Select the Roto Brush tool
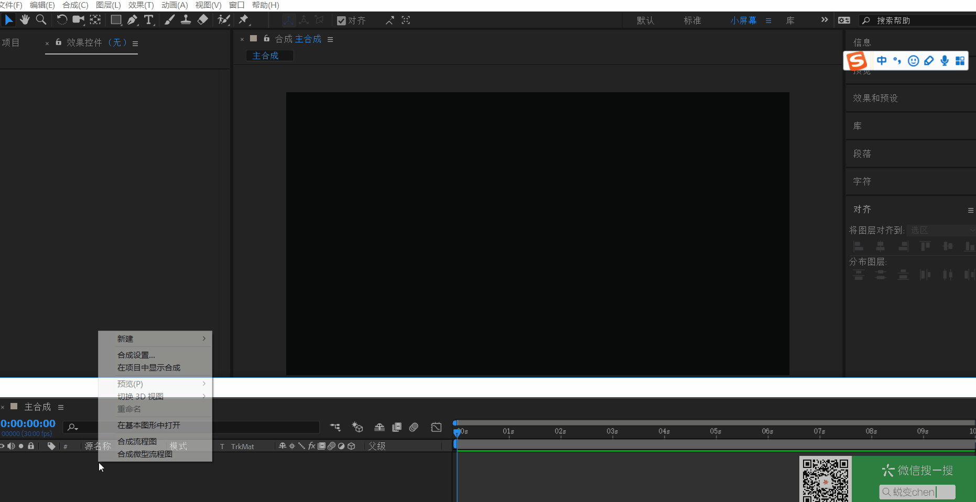 [x=224, y=20]
